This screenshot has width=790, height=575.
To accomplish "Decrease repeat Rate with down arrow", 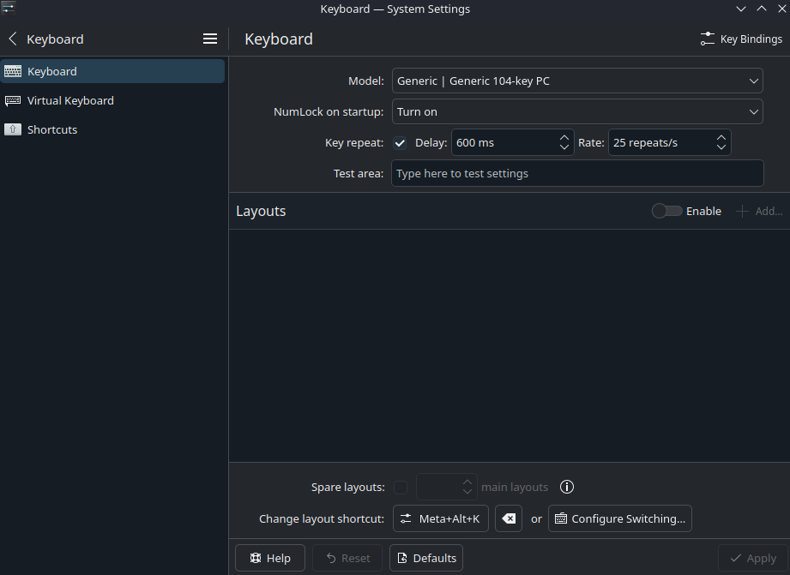I will click(x=721, y=147).
